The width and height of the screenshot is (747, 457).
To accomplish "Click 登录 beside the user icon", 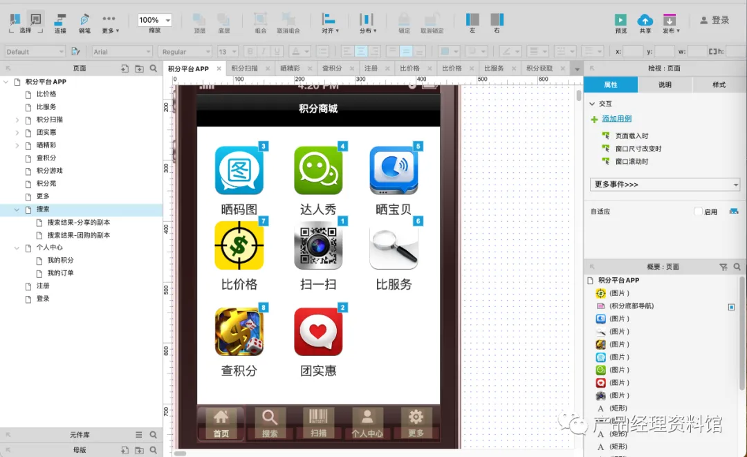I will pyautogui.click(x=720, y=20).
